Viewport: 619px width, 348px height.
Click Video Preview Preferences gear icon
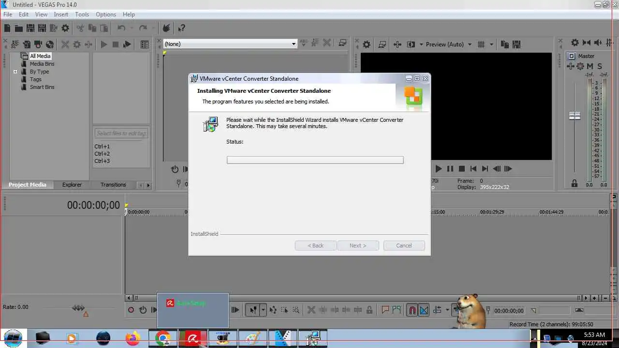click(x=367, y=44)
